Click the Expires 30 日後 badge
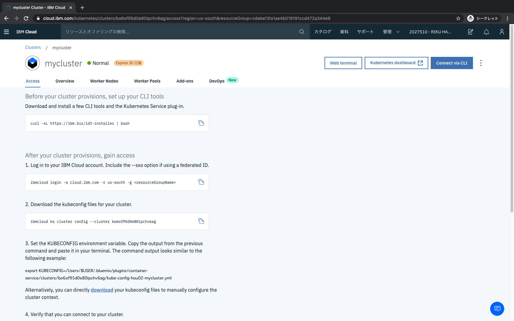Screen dimensions: 514x321 [x=129, y=63]
